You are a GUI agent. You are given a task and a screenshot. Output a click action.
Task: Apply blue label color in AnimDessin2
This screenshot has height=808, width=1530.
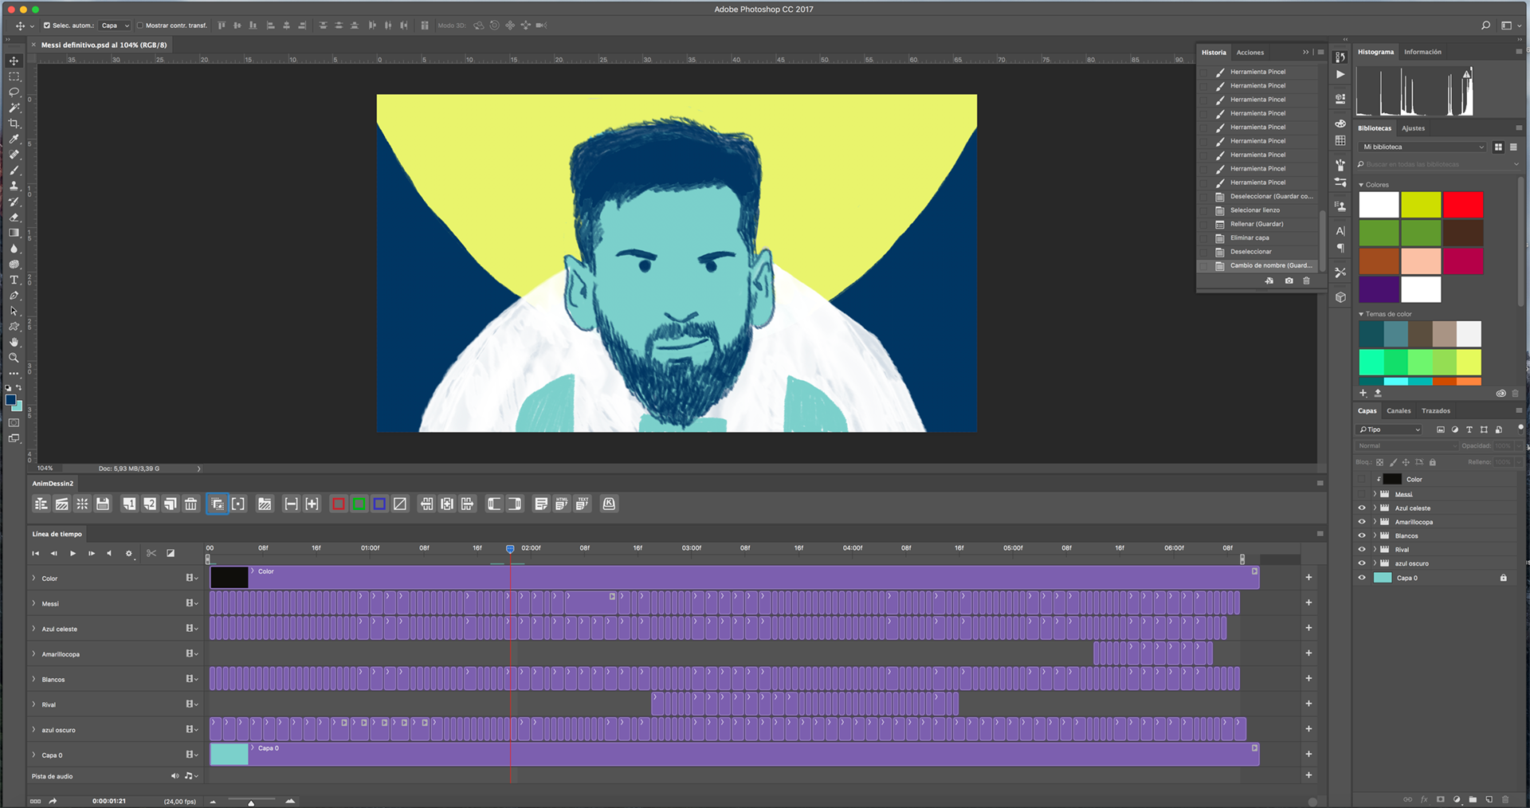379,504
